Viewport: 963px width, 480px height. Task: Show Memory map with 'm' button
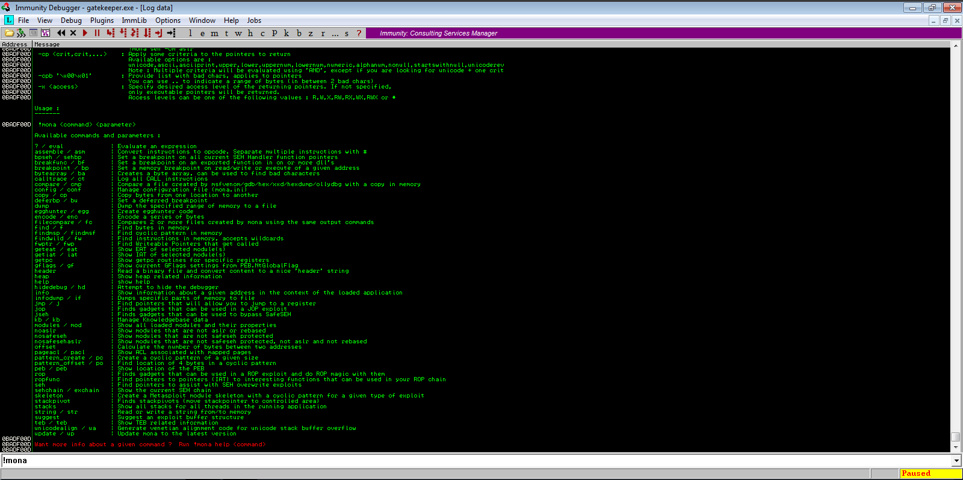(x=214, y=33)
